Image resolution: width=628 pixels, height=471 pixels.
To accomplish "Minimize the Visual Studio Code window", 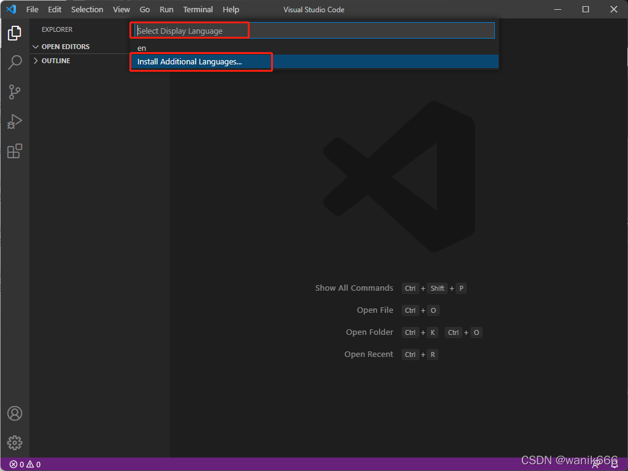I will [557, 9].
